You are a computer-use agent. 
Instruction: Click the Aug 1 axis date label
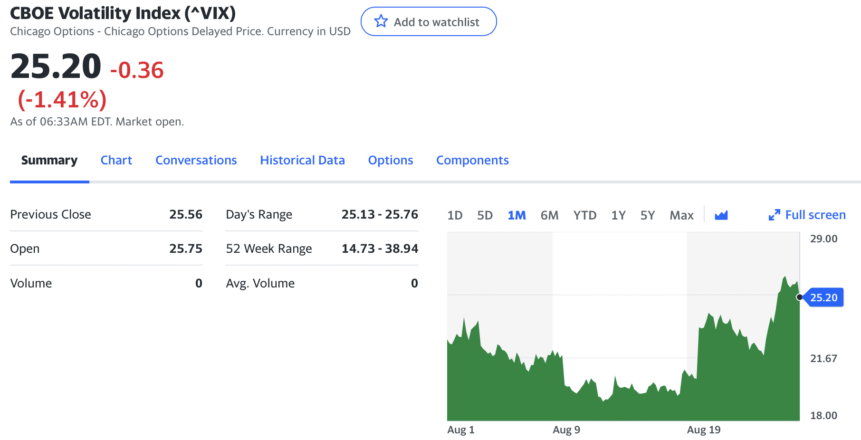pos(461,430)
